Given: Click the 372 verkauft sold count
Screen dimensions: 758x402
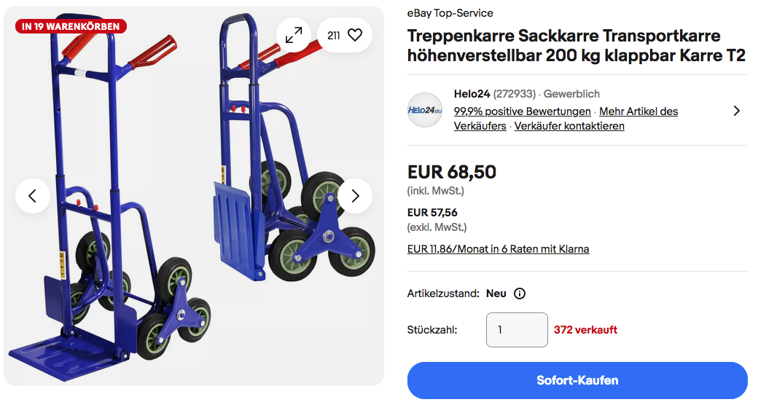Looking at the screenshot, I should pos(585,330).
